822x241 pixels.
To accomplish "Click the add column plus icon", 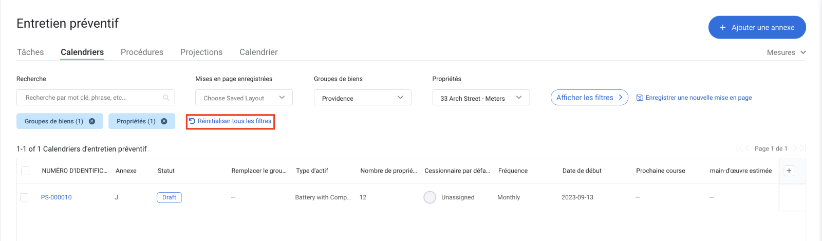I will (789, 171).
